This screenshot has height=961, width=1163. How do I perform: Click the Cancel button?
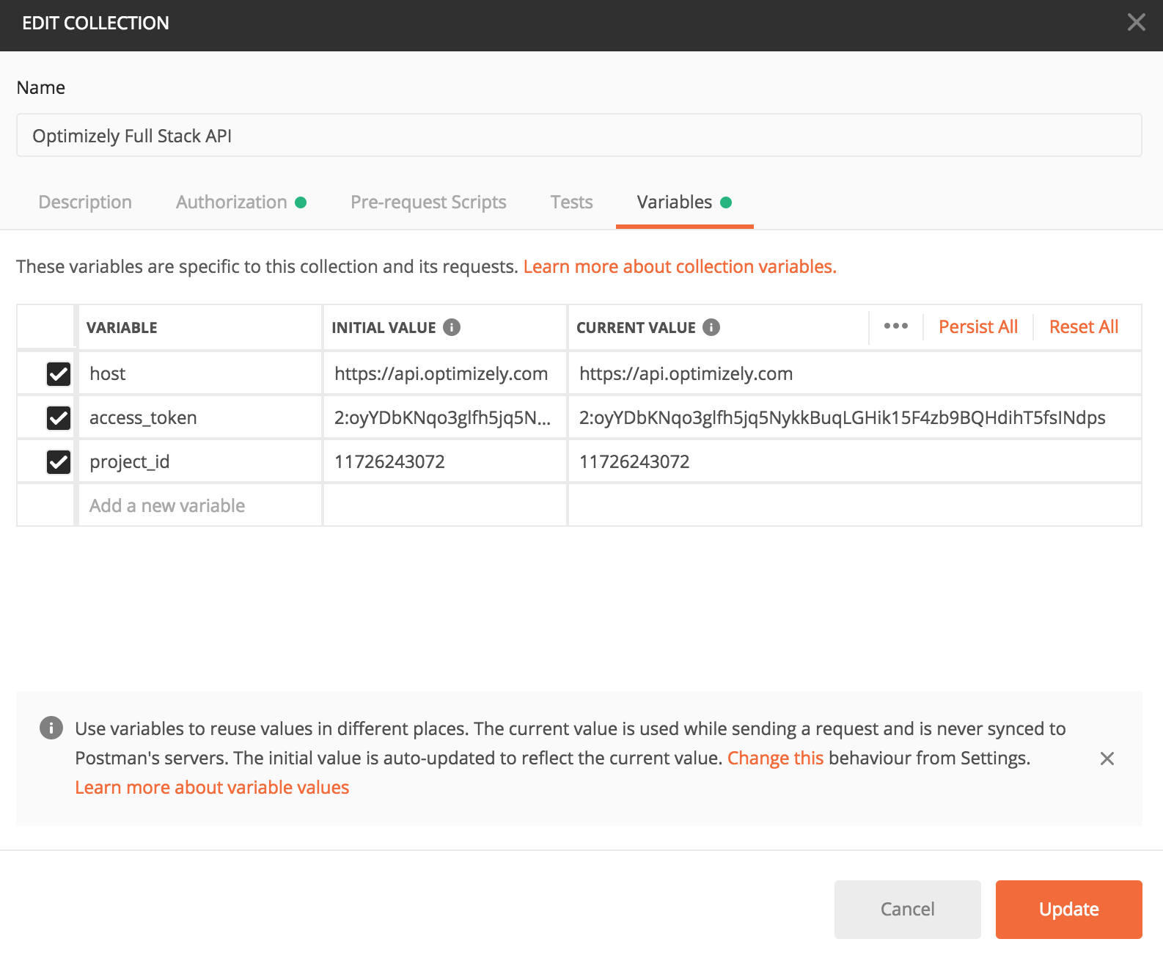(x=908, y=910)
